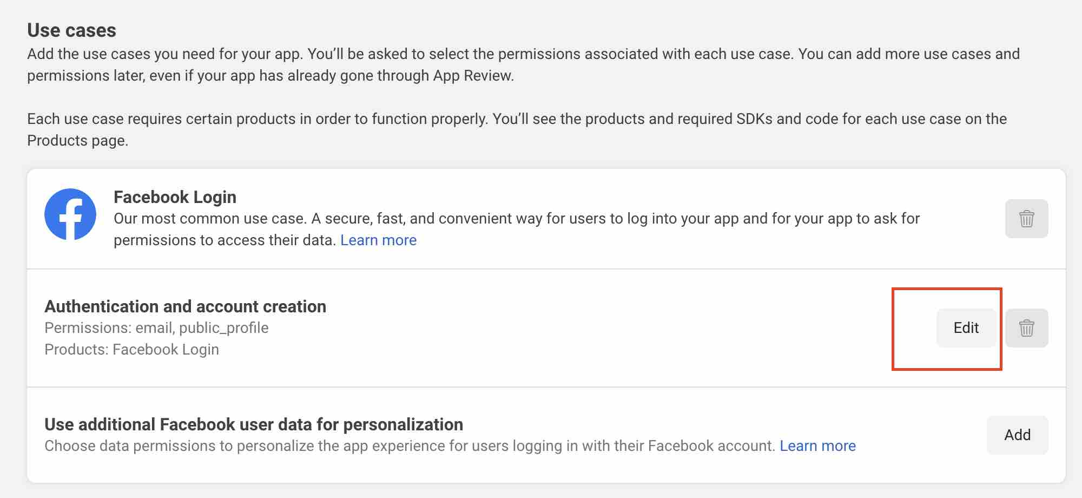1082x498 pixels.
Task: Add the user data personalization use case
Action: point(1017,435)
